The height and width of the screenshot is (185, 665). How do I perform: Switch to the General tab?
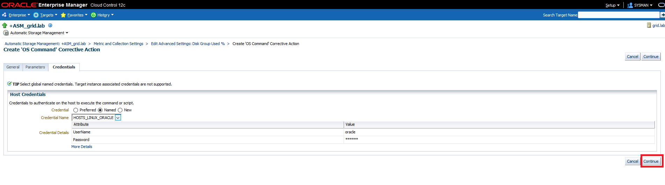coord(13,67)
